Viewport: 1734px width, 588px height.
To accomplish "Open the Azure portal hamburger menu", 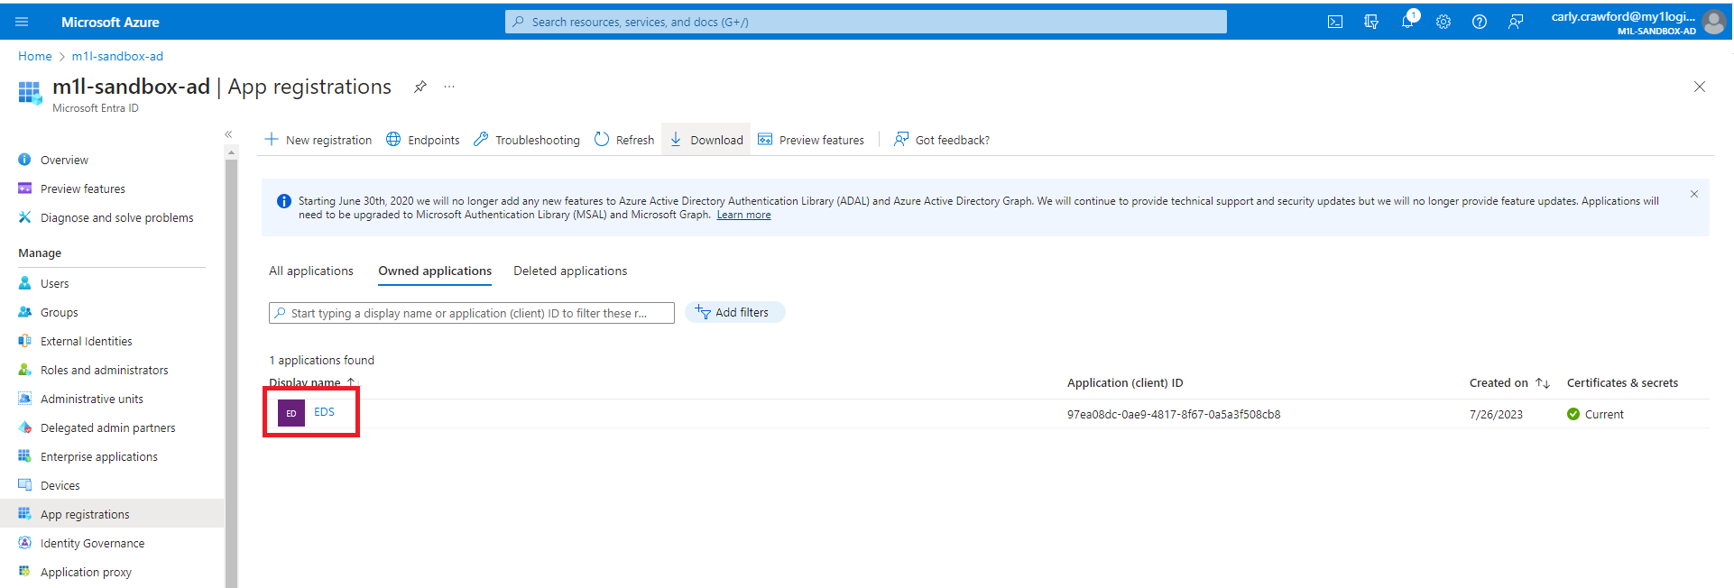I will [22, 22].
